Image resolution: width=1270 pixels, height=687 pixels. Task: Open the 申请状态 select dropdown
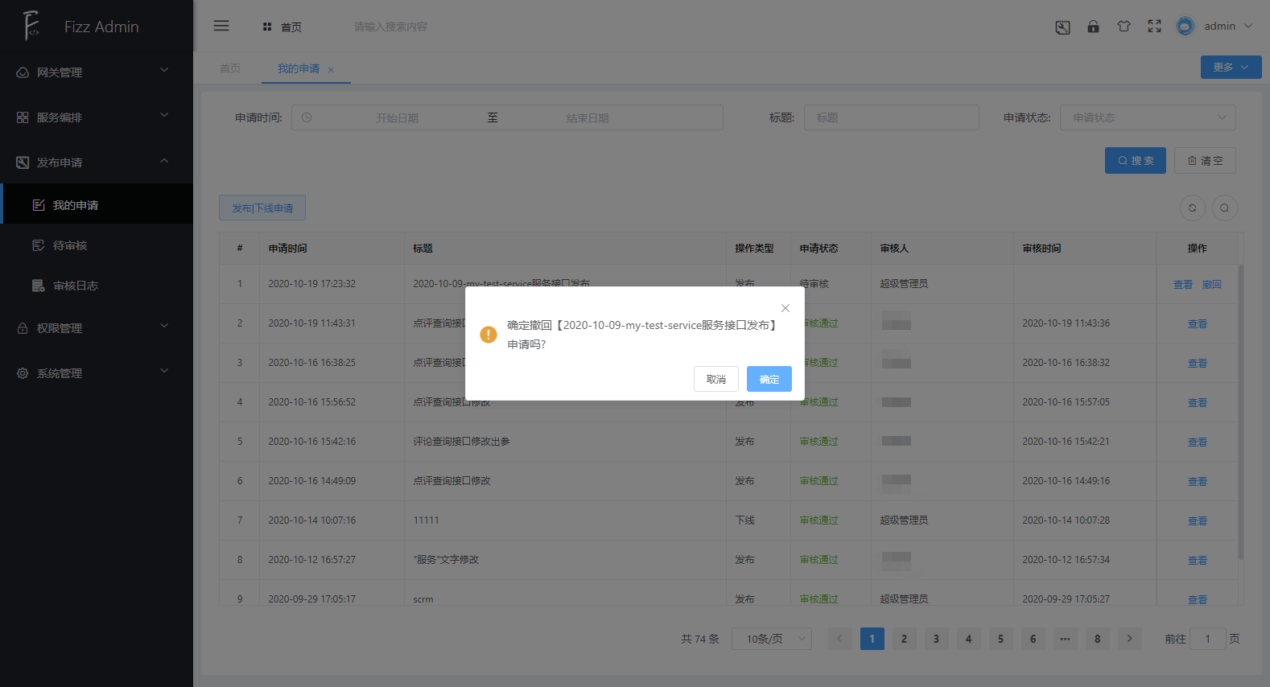pyautogui.click(x=1148, y=117)
